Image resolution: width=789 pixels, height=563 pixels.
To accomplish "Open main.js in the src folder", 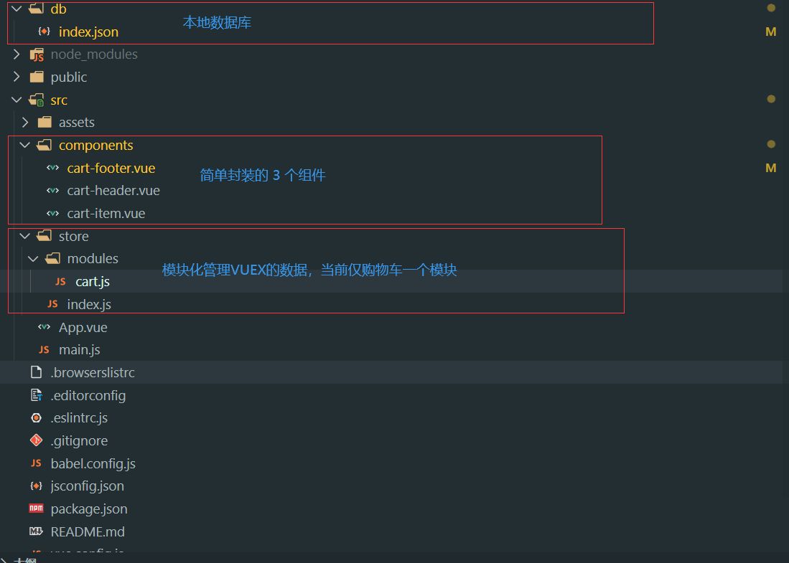I will click(79, 350).
